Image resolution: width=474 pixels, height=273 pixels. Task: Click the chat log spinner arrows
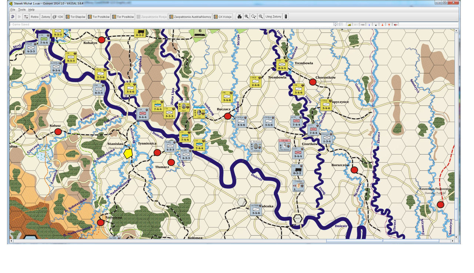pos(335,25)
